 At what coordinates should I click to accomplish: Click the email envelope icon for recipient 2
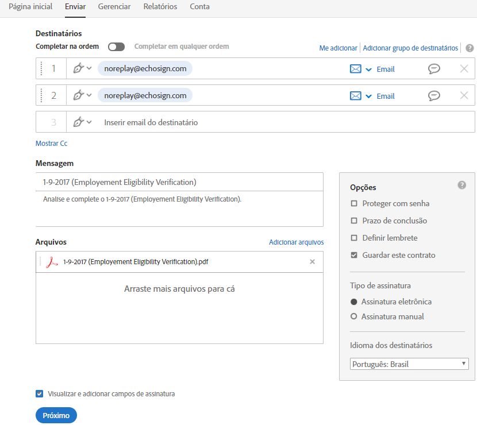[356, 96]
